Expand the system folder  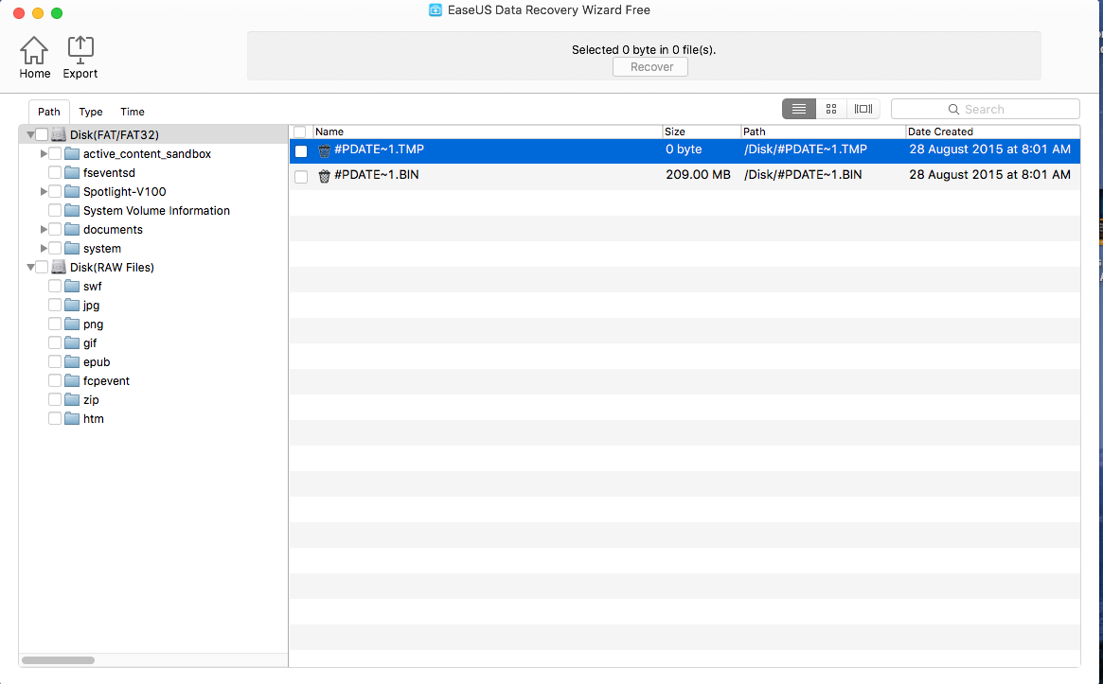(44, 248)
